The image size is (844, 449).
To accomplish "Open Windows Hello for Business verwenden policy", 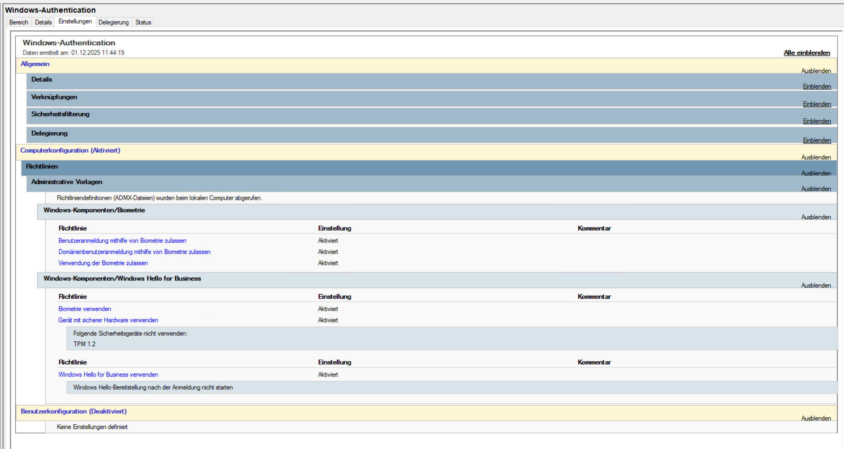I will 108,374.
